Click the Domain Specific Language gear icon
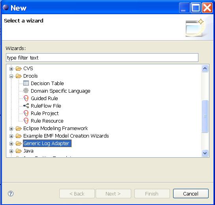 pos(26,91)
